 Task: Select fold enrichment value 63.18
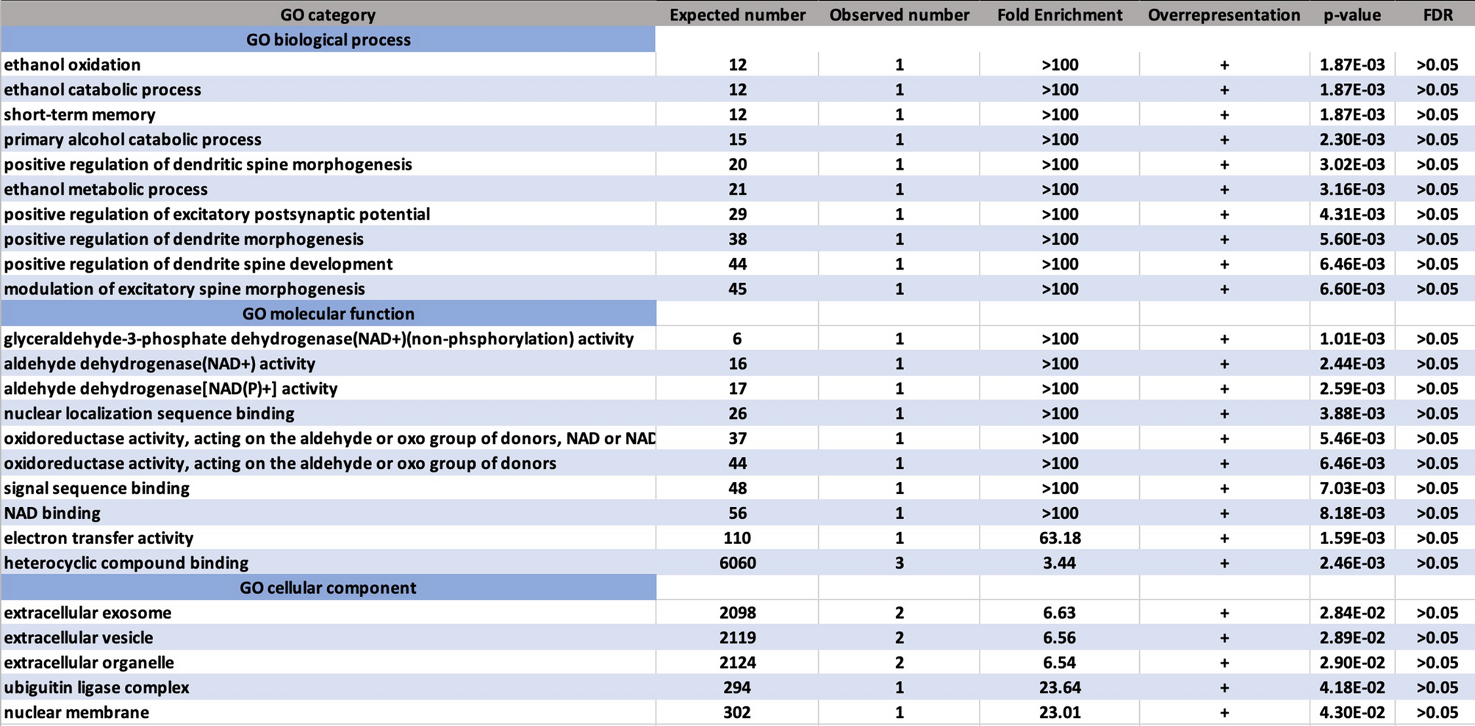(1060, 538)
